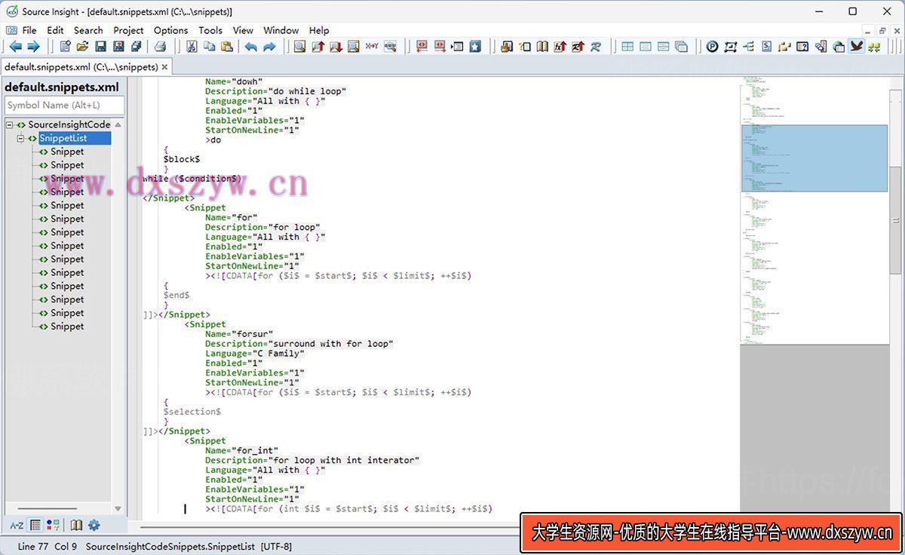Click the fx jump-to-definition icon
The width and height of the screenshot is (905, 555).
(x=560, y=47)
